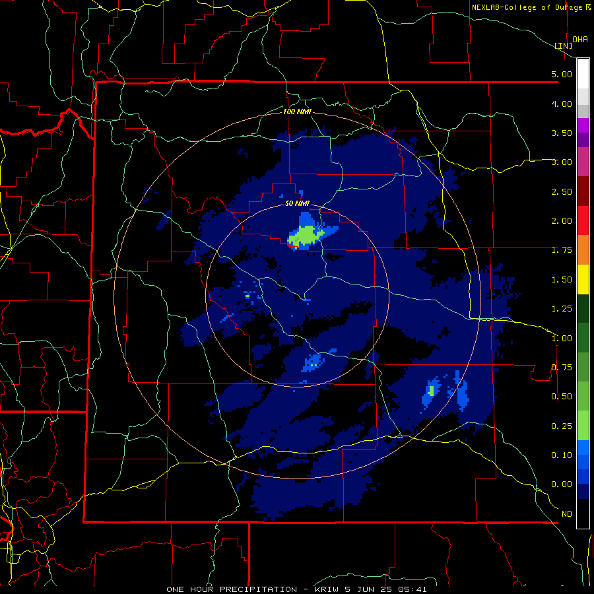
Task: Click the 'ONE HOUR PRECIPITATION' title text
Action: tap(232, 589)
